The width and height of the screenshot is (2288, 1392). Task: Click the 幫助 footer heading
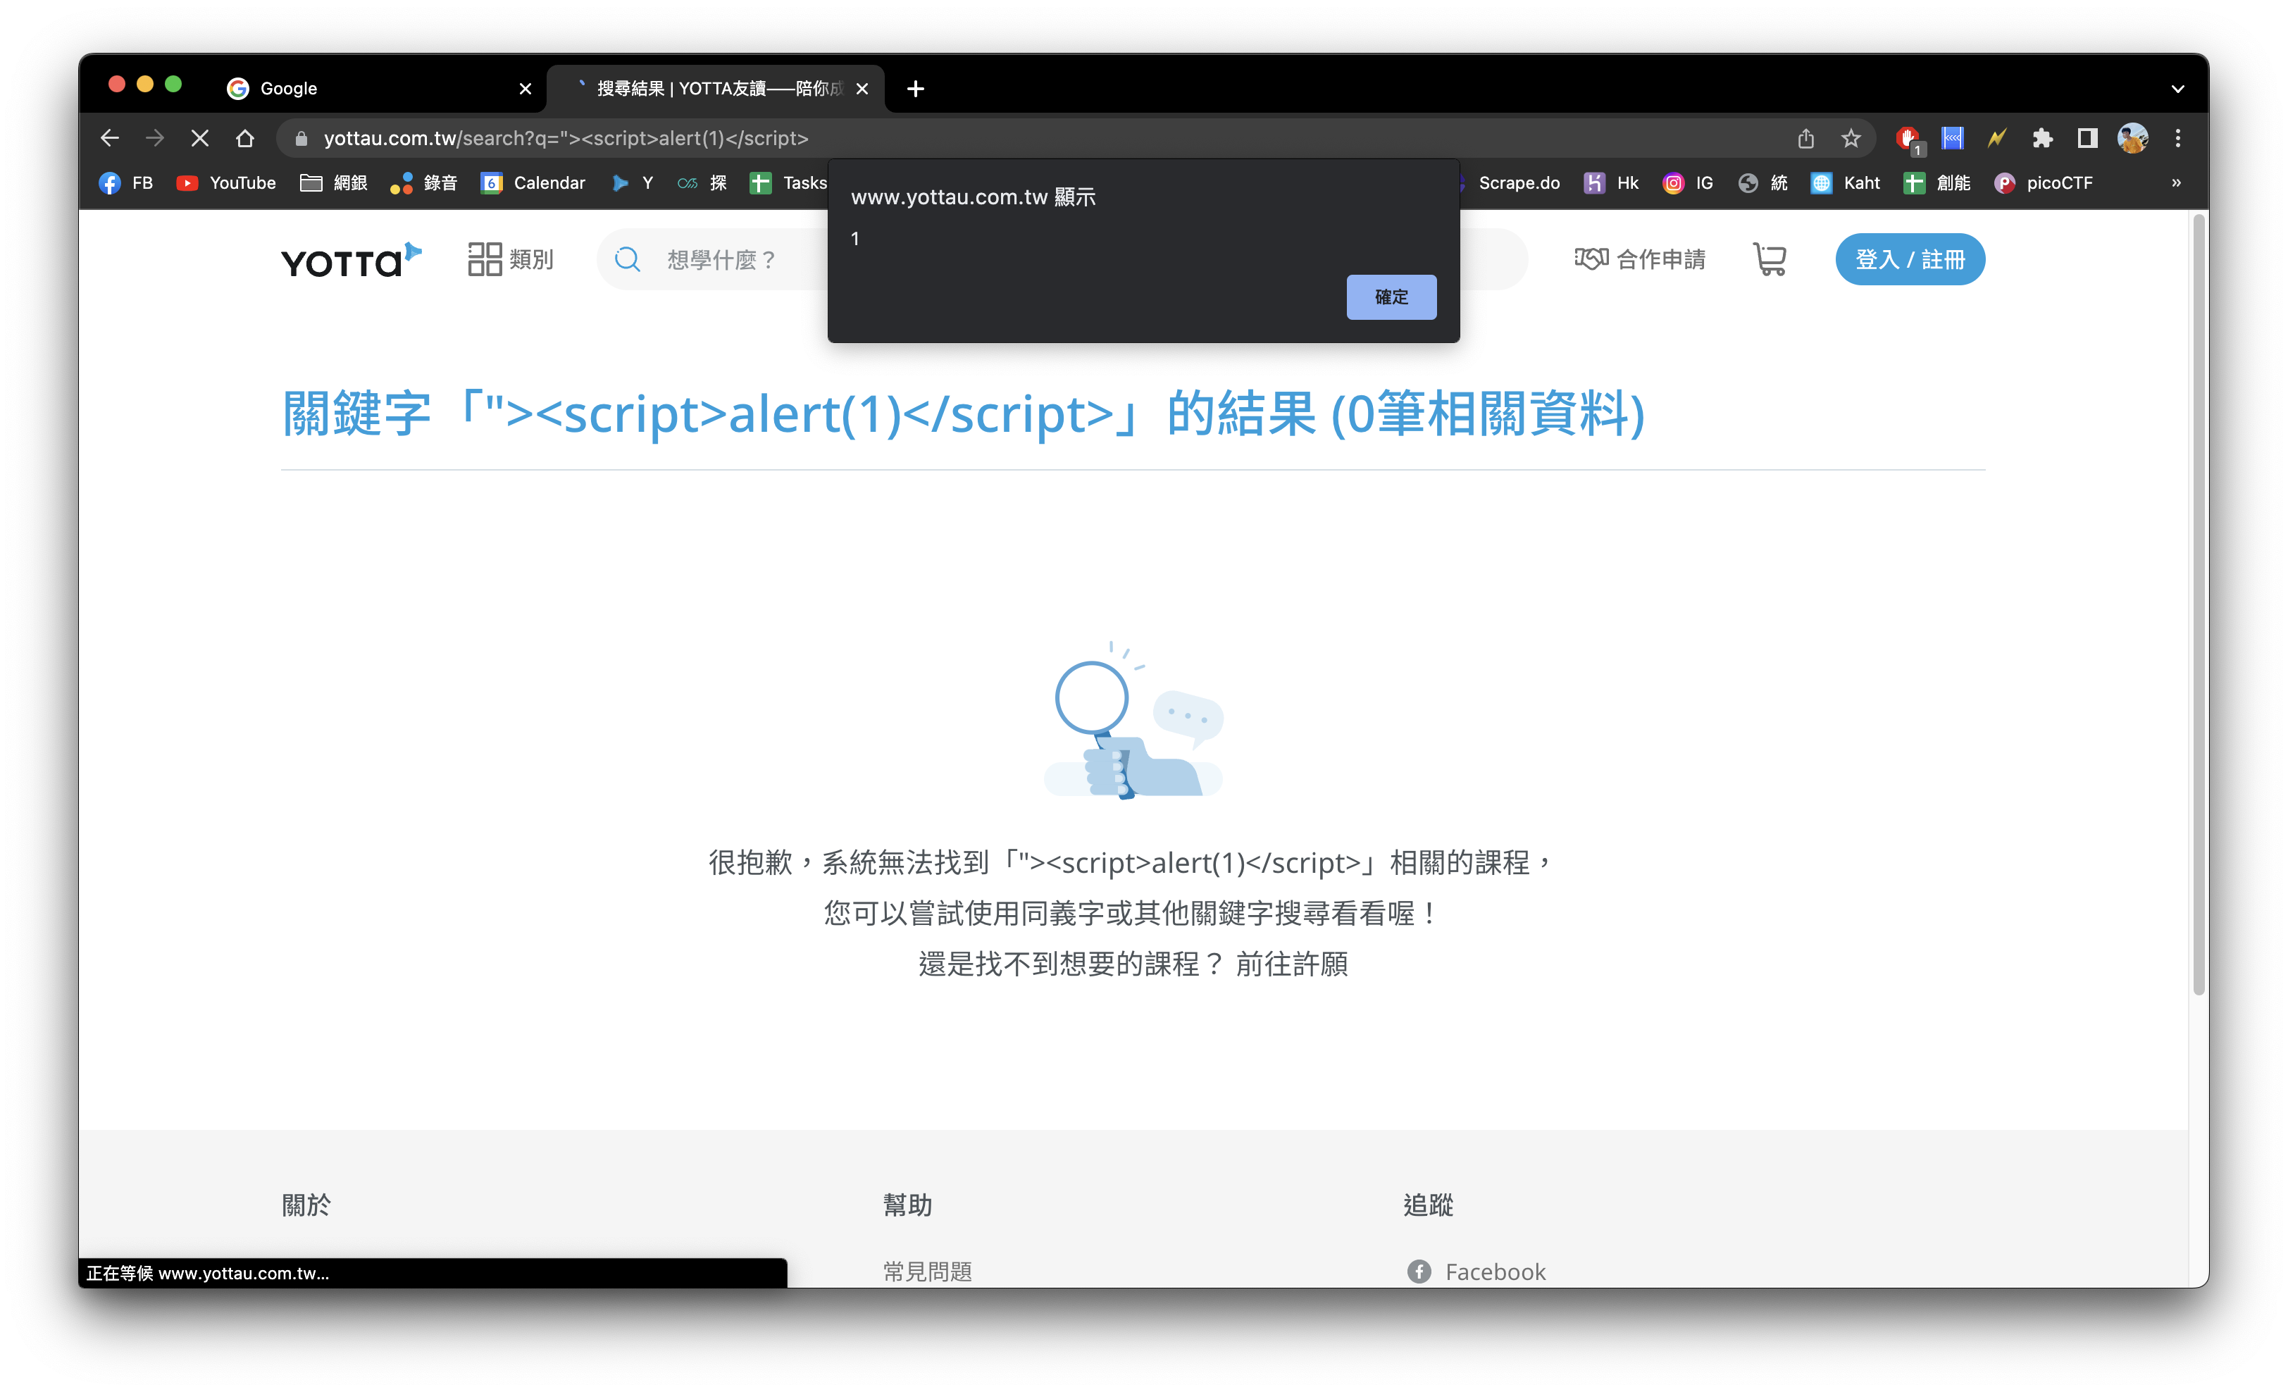[x=907, y=1205]
